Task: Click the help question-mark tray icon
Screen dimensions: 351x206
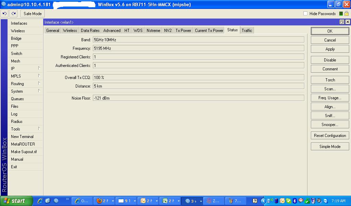Action: pyautogui.click(x=255, y=201)
